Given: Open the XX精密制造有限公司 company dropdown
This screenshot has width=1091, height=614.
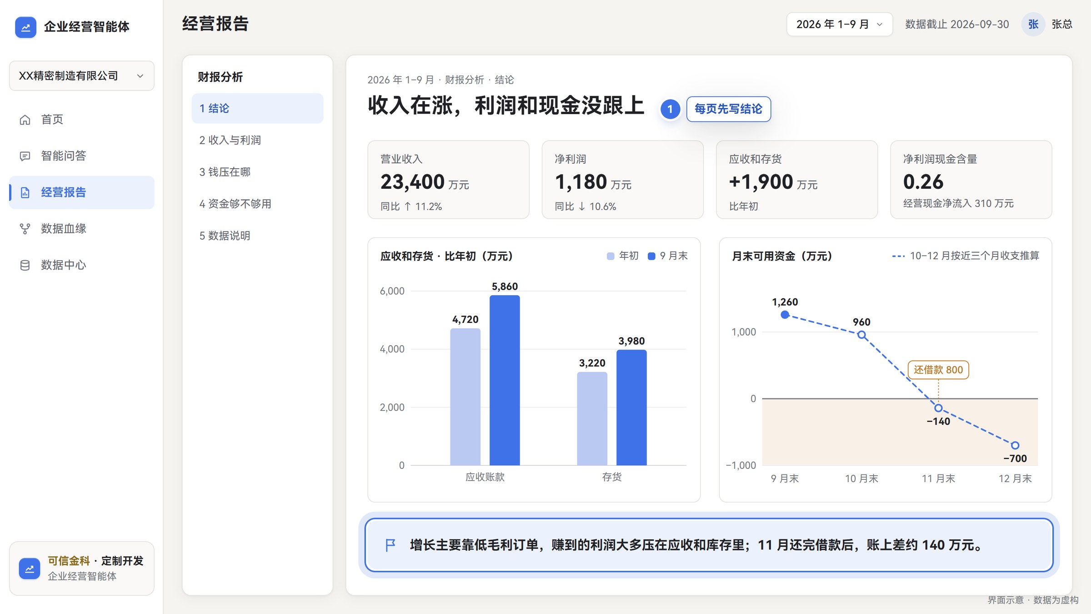Looking at the screenshot, I should tap(82, 75).
